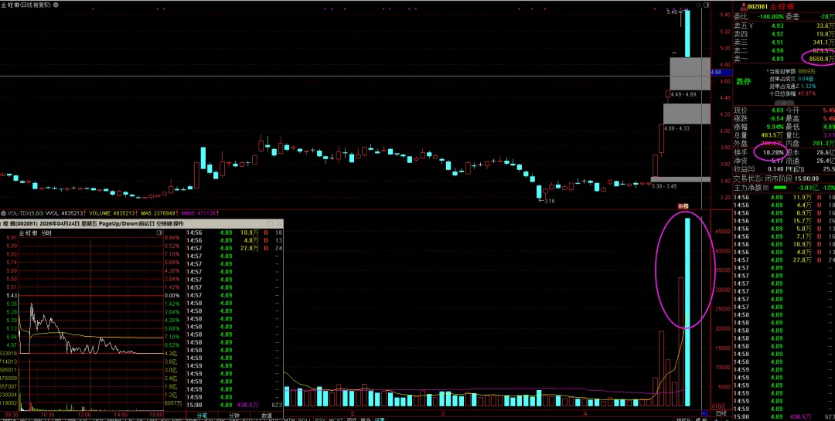Image resolution: width=835 pixels, height=421 pixels.
Task: Click the small icon next to 主力净额
Action: point(765,188)
